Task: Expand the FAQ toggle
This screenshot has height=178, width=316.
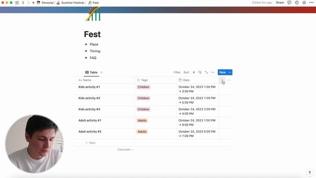Action: click(86, 58)
